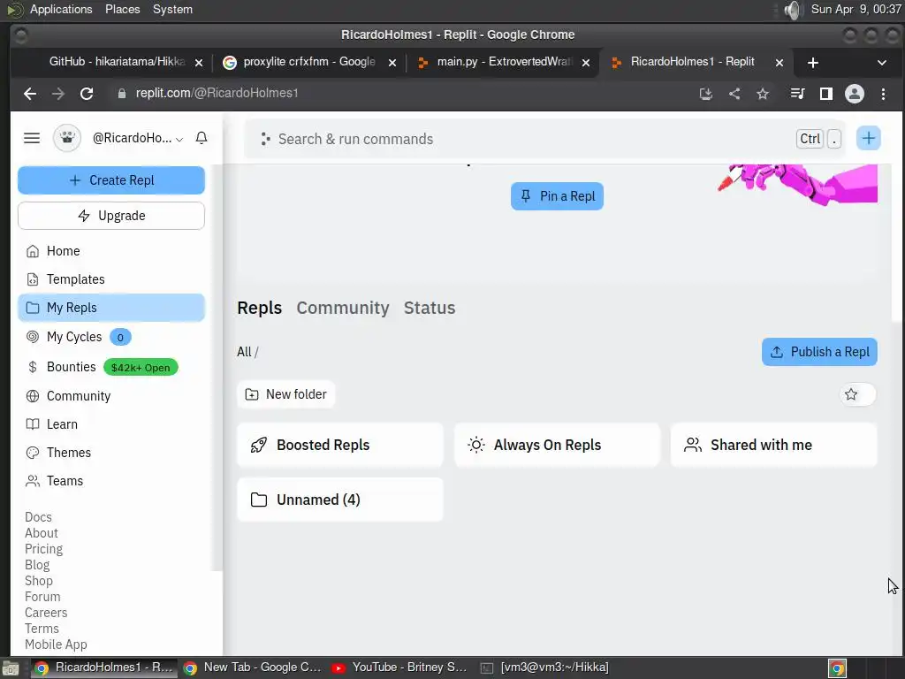Click the install app icon in address bar
Screen dimensions: 905x679
coord(705,94)
